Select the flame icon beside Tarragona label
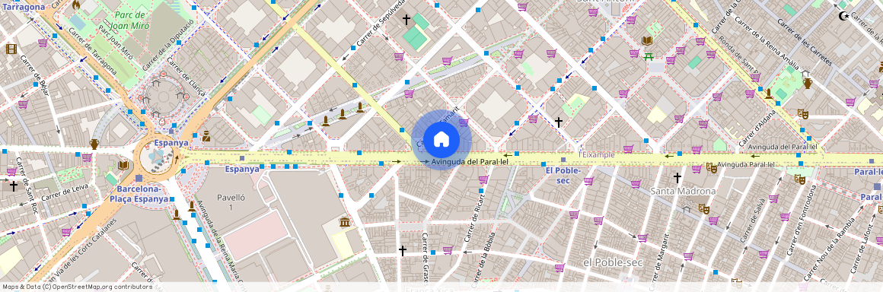The width and height of the screenshot is (883, 292). click(76, 5)
